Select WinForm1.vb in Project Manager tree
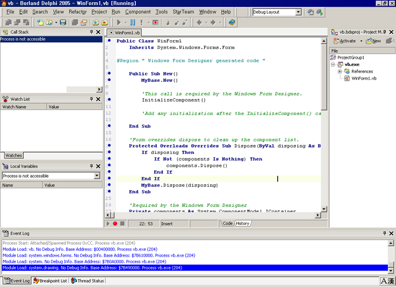Viewport: 396px width, 287px height. pos(364,78)
